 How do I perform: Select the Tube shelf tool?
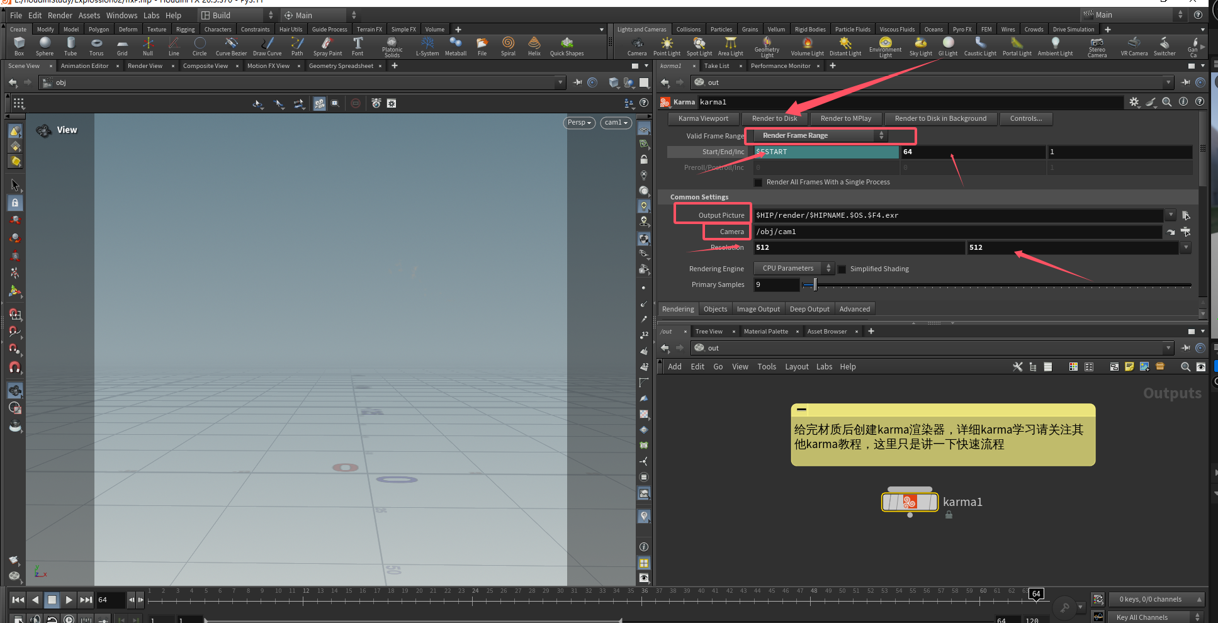[x=70, y=46]
